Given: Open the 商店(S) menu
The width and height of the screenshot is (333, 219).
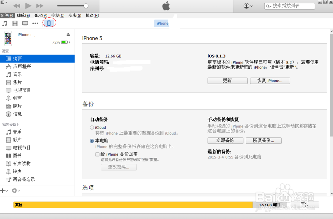Looking at the screenshot, I should (x=75, y=15).
